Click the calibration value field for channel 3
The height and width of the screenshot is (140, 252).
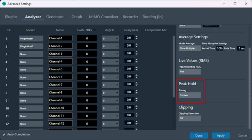click(x=87, y=54)
